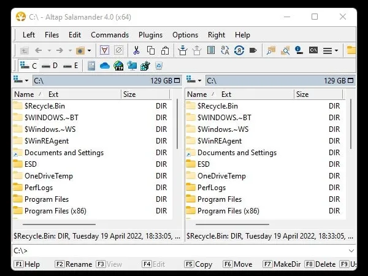
Task: Expand the views menu dropdown arrow
Action: (336, 50)
